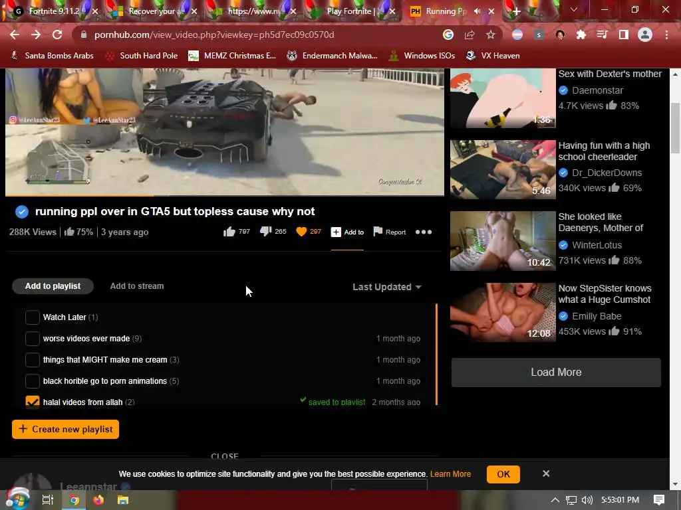The width and height of the screenshot is (681, 510).
Task: Open File Explorer from the taskbar
Action: pyautogui.click(x=123, y=500)
